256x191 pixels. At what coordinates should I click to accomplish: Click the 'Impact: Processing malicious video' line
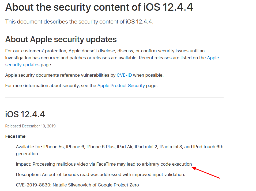pyautogui.click(x=104, y=164)
